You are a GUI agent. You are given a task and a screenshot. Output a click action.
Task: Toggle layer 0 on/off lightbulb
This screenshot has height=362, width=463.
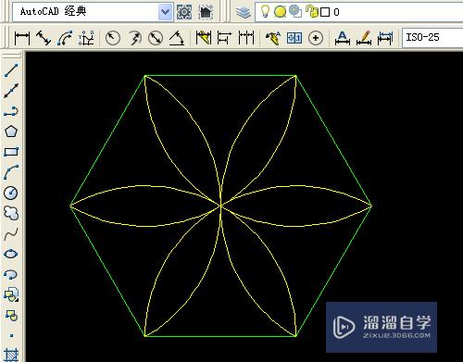pyautogui.click(x=265, y=12)
